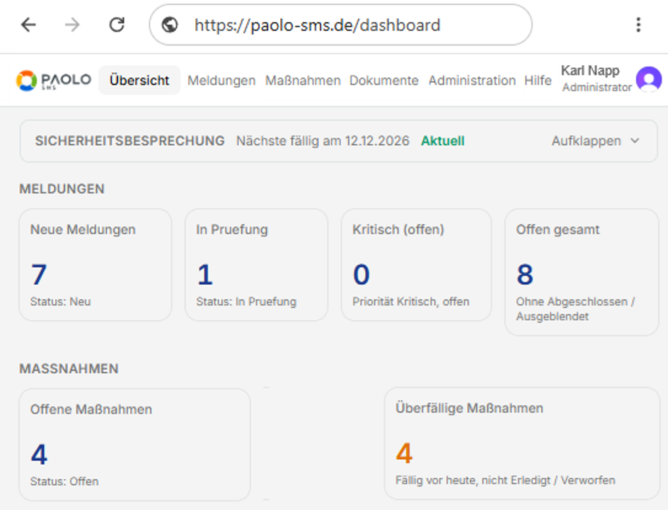The height and width of the screenshot is (510, 668).
Task: Click 'Priorität Kritisch, offen' text
Action: 410,302
